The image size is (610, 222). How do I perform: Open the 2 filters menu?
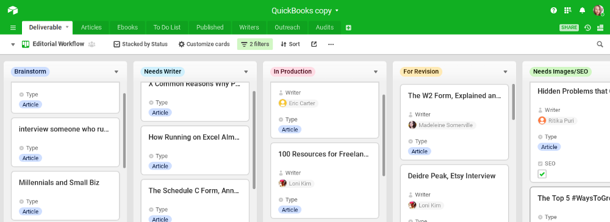pyautogui.click(x=255, y=44)
